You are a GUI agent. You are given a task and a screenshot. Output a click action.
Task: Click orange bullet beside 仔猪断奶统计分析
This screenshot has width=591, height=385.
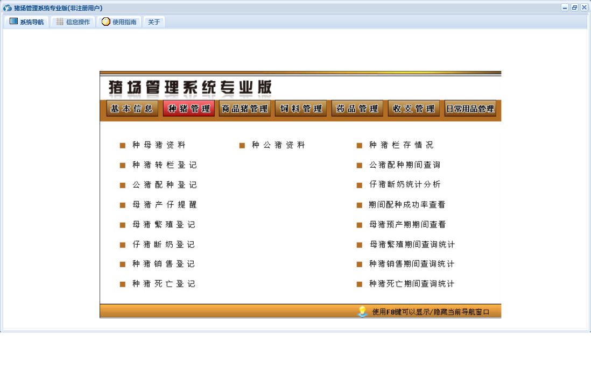(359, 186)
